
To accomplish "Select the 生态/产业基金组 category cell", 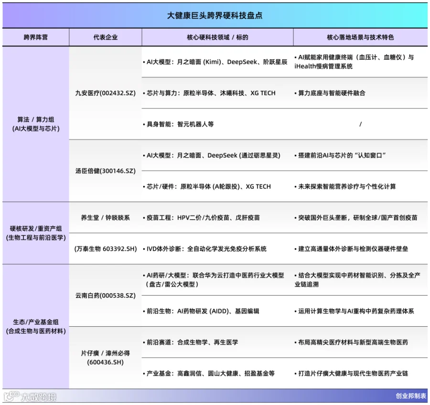I will 36,326.
